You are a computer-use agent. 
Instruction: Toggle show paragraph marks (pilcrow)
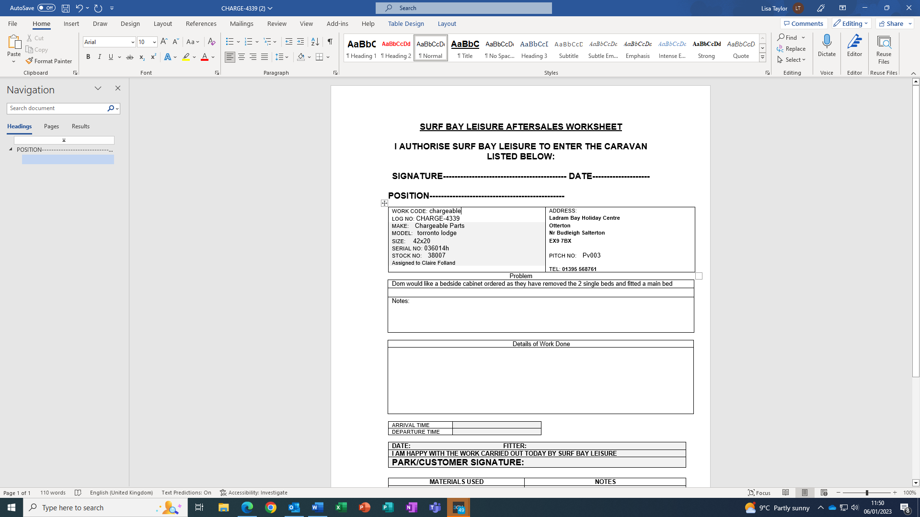[330, 42]
